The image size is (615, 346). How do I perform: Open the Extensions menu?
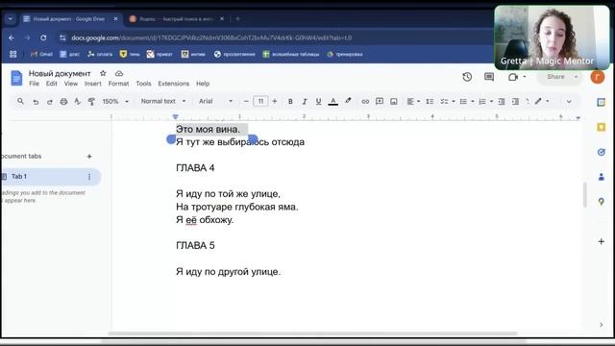(173, 84)
